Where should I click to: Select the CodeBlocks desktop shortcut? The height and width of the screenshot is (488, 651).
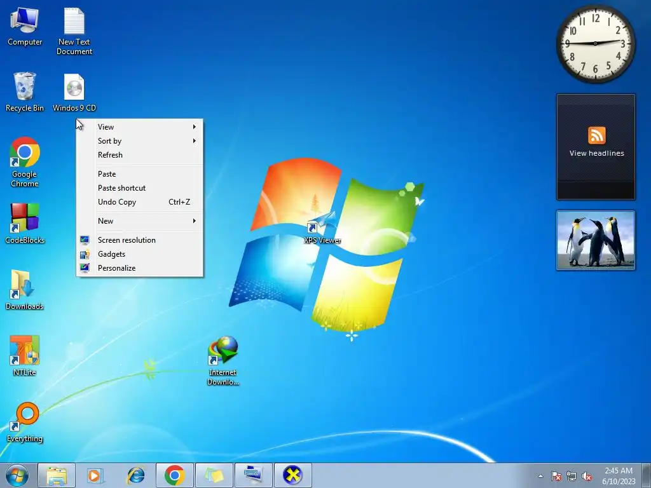pyautogui.click(x=25, y=223)
